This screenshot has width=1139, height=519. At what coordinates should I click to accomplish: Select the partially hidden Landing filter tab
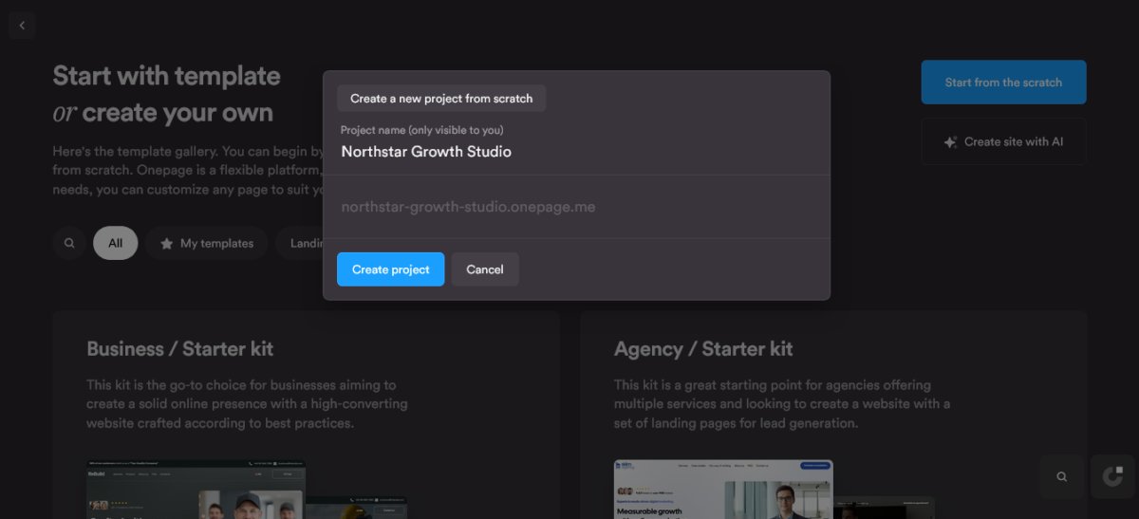point(300,243)
